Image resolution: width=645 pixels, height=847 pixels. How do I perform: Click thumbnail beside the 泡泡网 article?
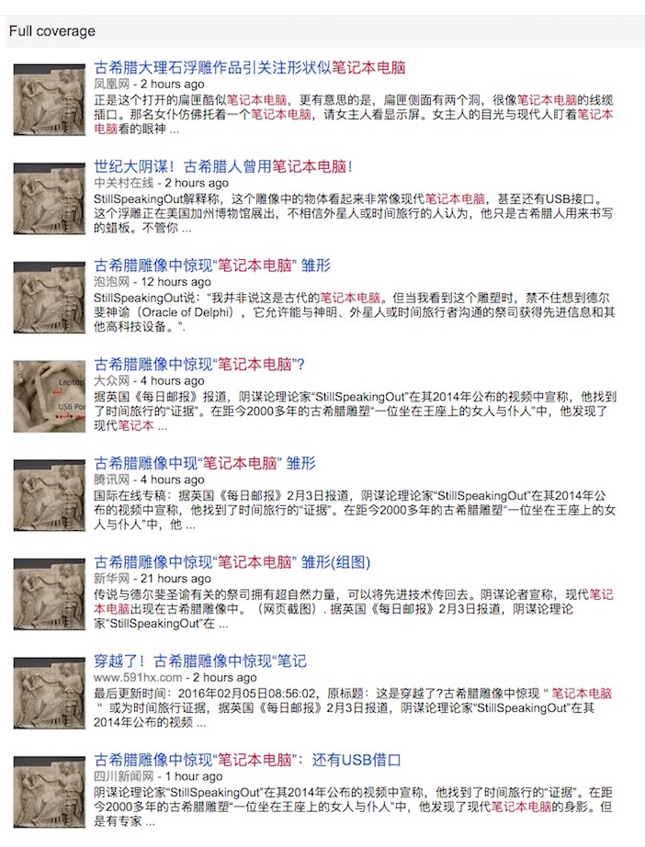(50, 297)
